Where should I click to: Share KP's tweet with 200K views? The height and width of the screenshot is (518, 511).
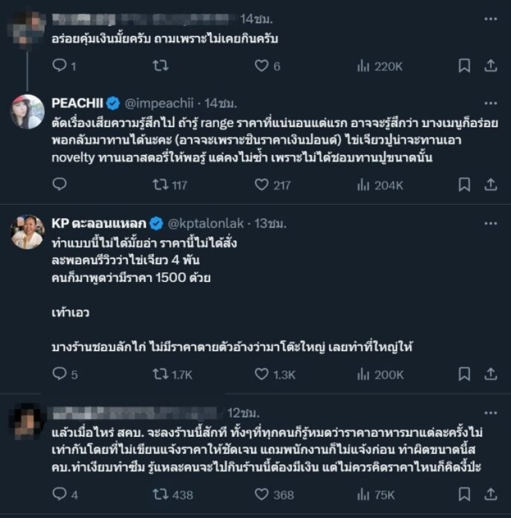pyautogui.click(x=491, y=375)
